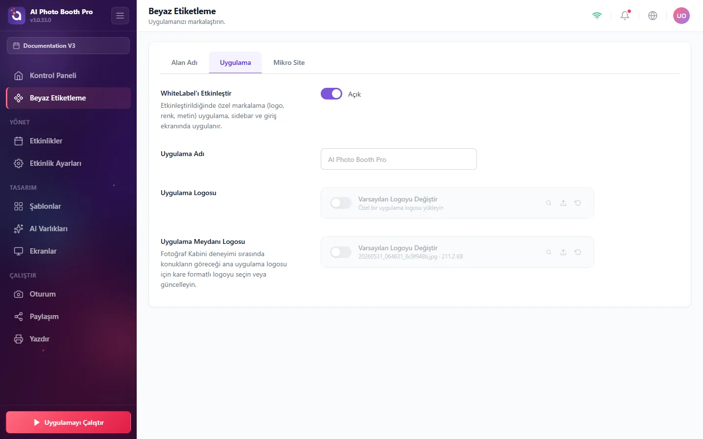
Task: Click the Uygulamayı Çalıştır button
Action: [68, 422]
